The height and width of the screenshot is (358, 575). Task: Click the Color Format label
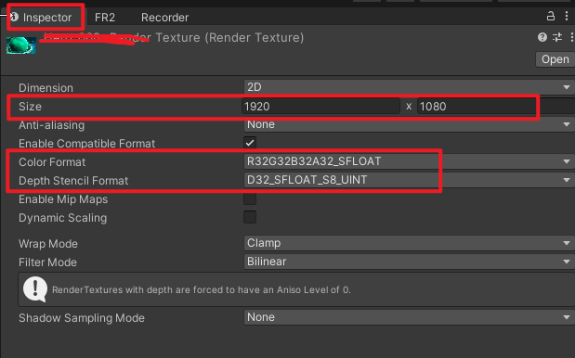[x=52, y=162]
